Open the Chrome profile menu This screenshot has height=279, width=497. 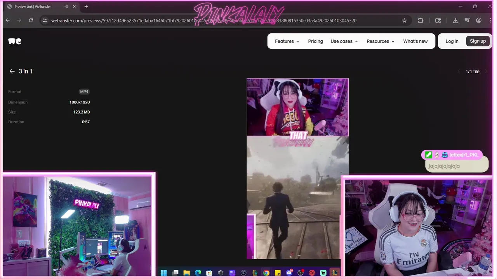coord(479,21)
